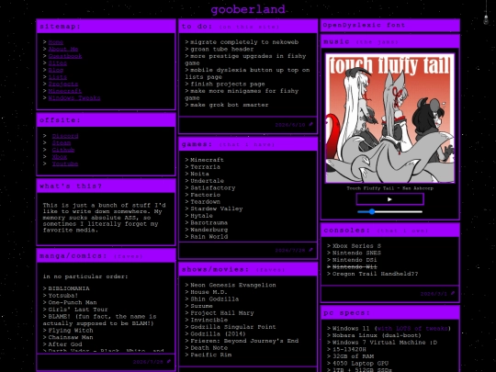Viewport: 496px width, 372px height.
Task: Open the Github offsite link
Action: 63,150
